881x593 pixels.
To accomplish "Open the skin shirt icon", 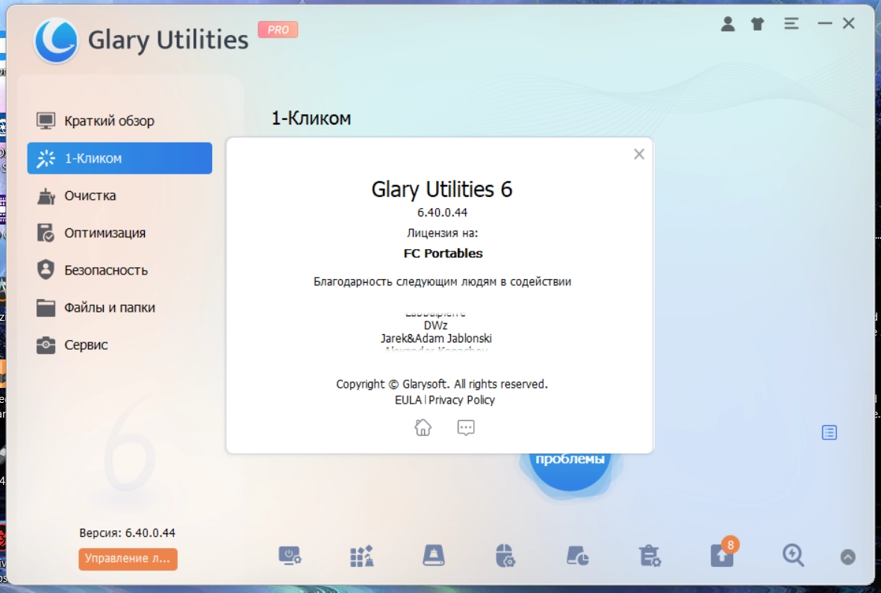I will click(x=757, y=24).
